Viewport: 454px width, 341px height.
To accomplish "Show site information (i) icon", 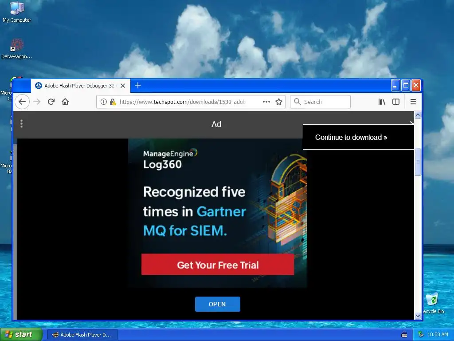I will click(103, 102).
